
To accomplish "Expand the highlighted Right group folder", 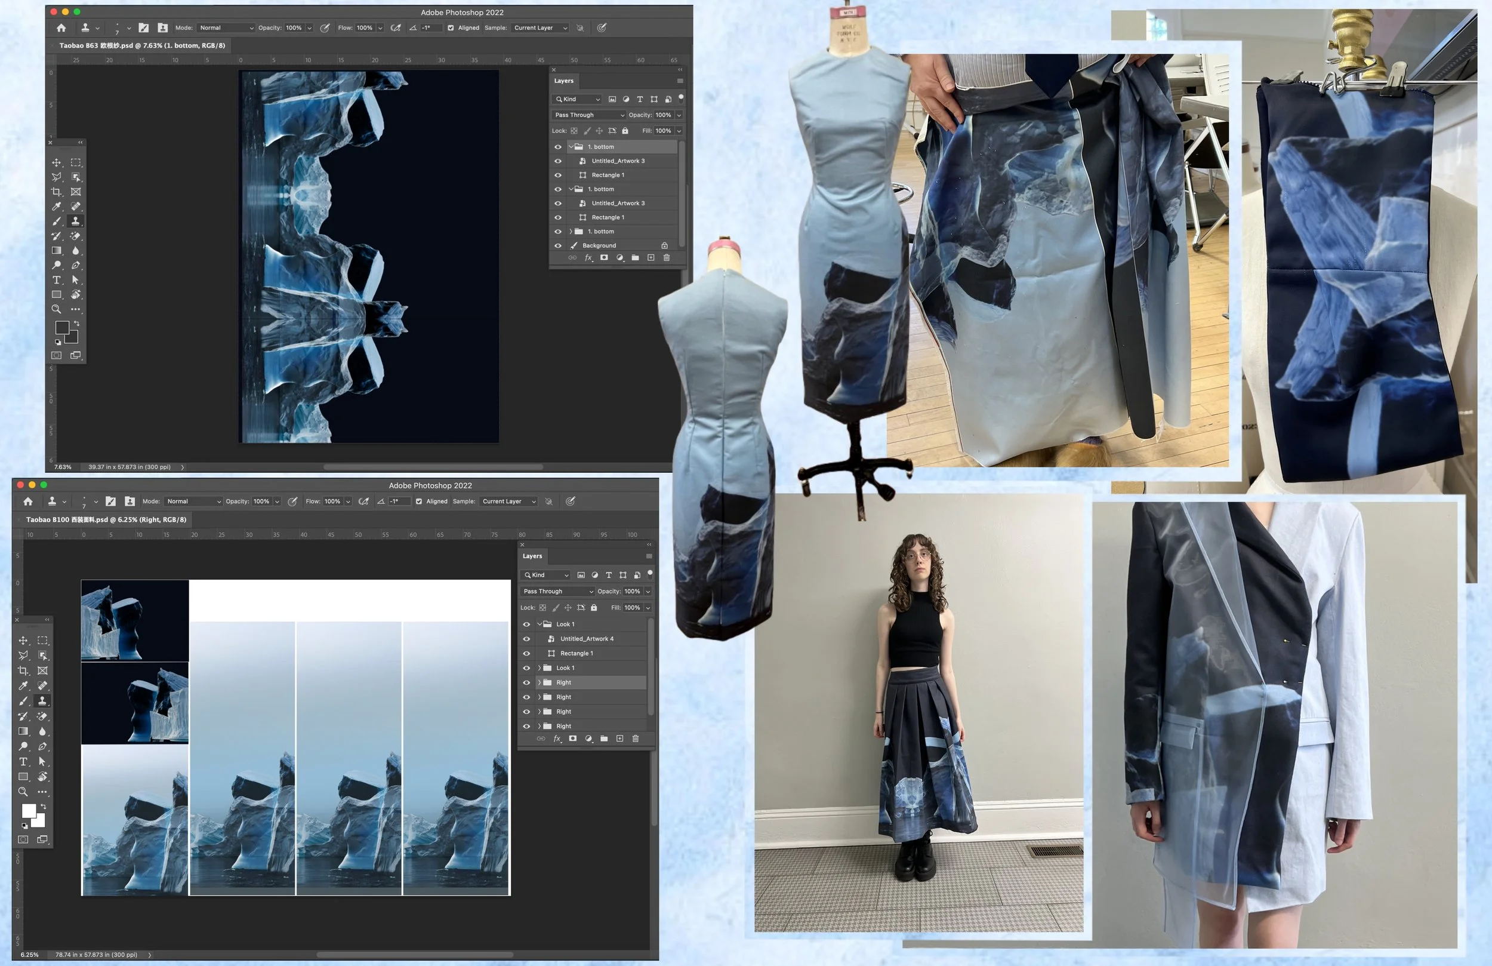I will (539, 682).
